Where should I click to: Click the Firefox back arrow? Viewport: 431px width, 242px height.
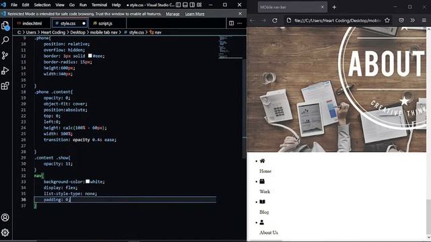[x=253, y=20]
